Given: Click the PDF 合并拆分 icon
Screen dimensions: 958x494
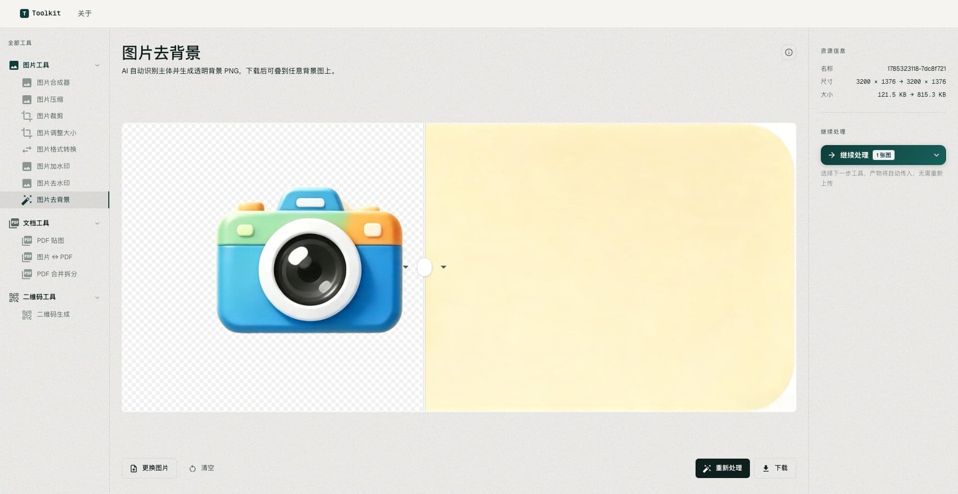Looking at the screenshot, I should tap(27, 274).
